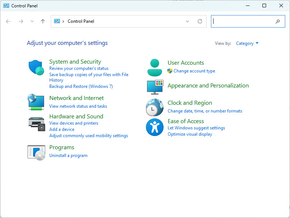The image size is (290, 218).
Task: Open the System and Security shield icon
Action: pos(36,68)
